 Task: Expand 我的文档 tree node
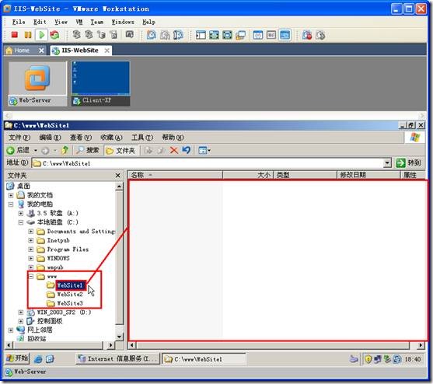pos(11,195)
